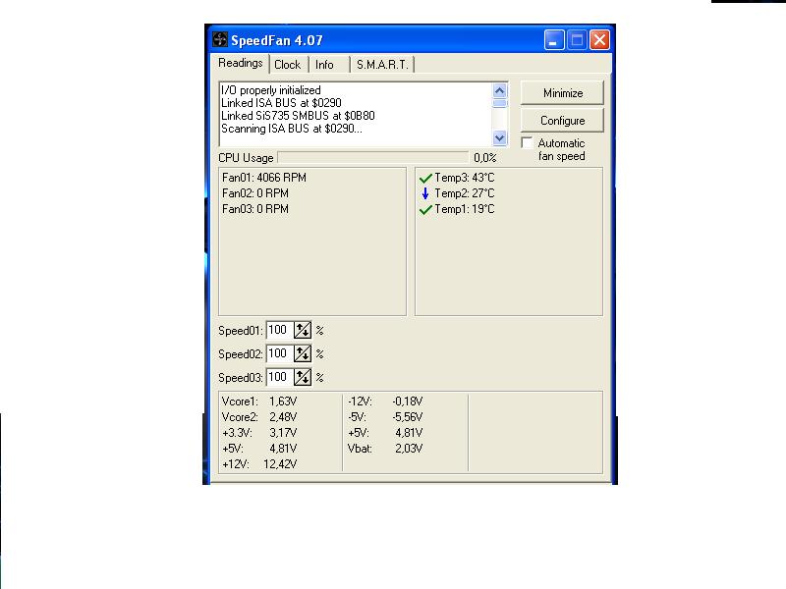Click log scrollbar up arrow
Viewport: 786px width, 589px height.
coord(499,90)
